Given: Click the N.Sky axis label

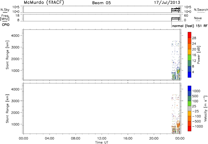Looking at the screenshot, I should [5, 10].
